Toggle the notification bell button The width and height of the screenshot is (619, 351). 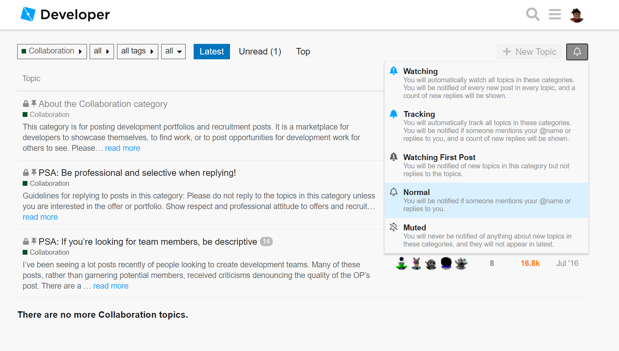point(577,52)
